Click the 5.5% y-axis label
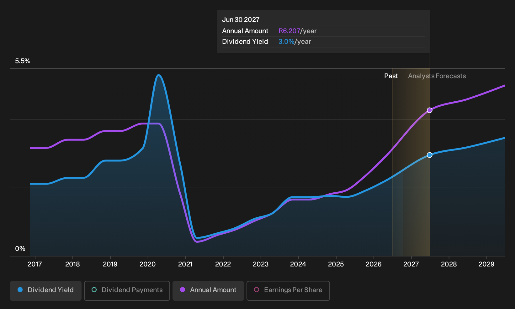 point(23,61)
